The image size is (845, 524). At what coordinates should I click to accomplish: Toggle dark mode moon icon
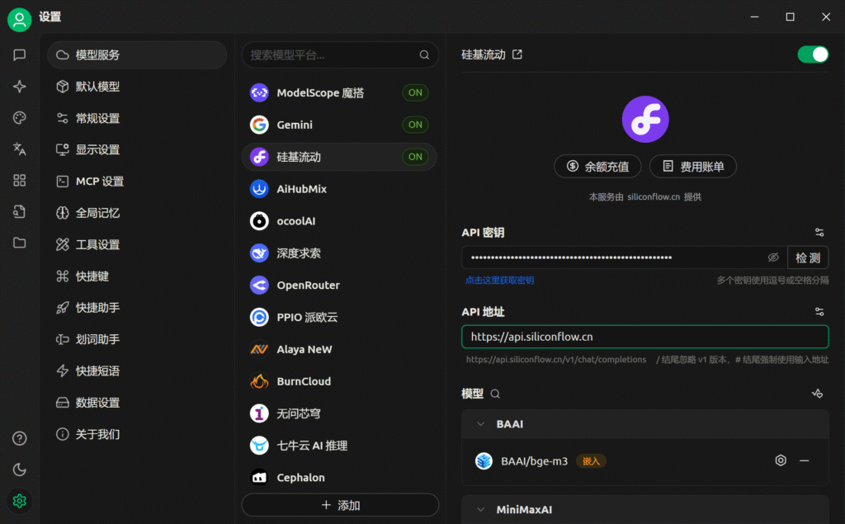click(20, 470)
